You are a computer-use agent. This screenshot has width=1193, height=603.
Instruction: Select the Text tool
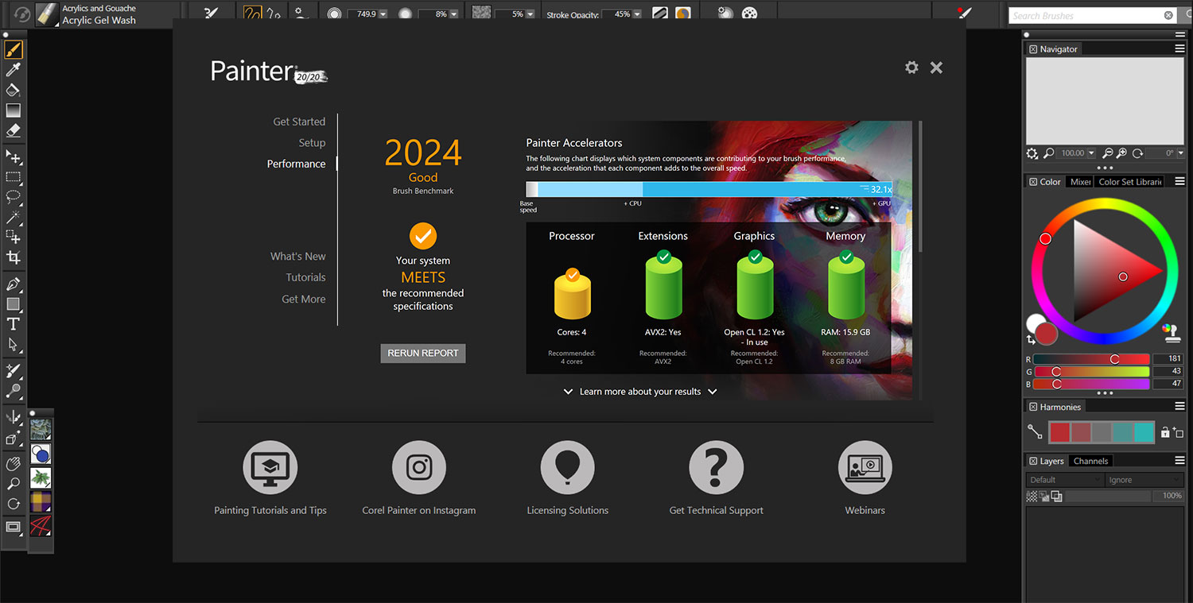click(14, 324)
